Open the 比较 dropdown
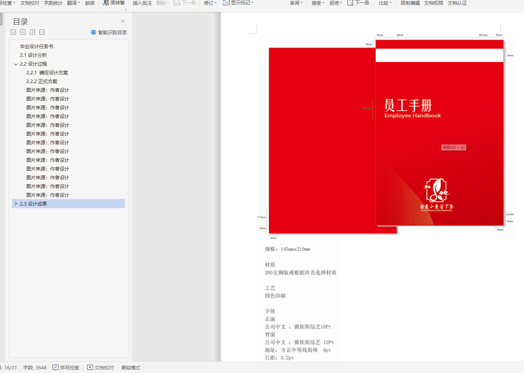This screenshot has height=373, width=524. 385,3
